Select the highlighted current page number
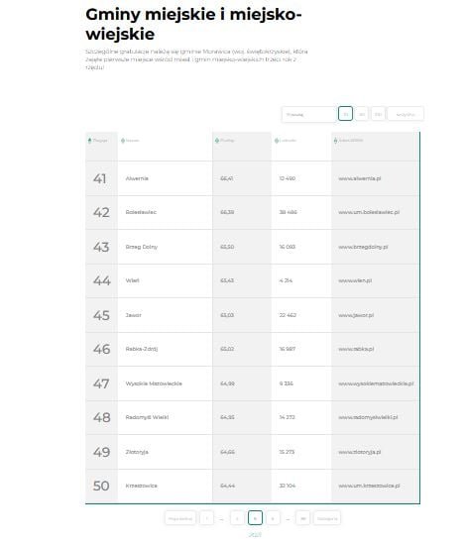466x544 pixels. (x=255, y=518)
